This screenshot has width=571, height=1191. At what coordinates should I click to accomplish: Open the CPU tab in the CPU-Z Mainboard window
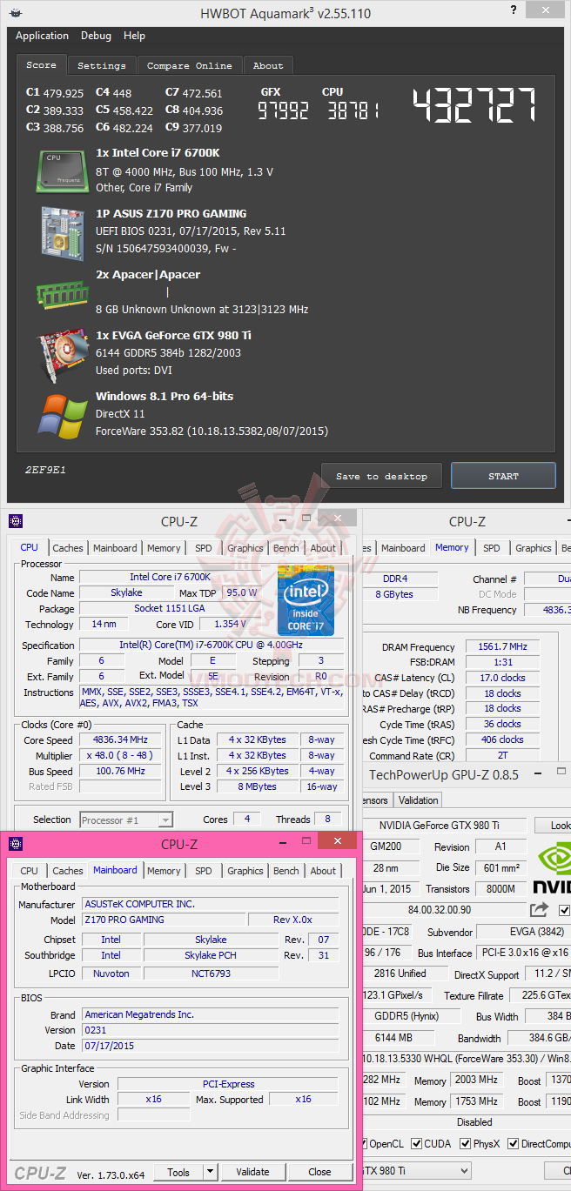[29, 871]
